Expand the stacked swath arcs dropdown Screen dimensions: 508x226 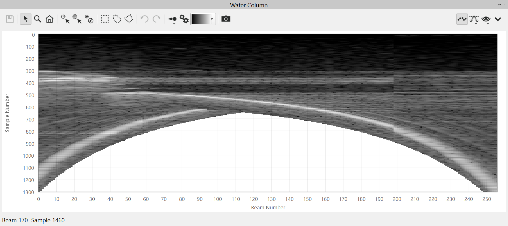tap(486, 19)
